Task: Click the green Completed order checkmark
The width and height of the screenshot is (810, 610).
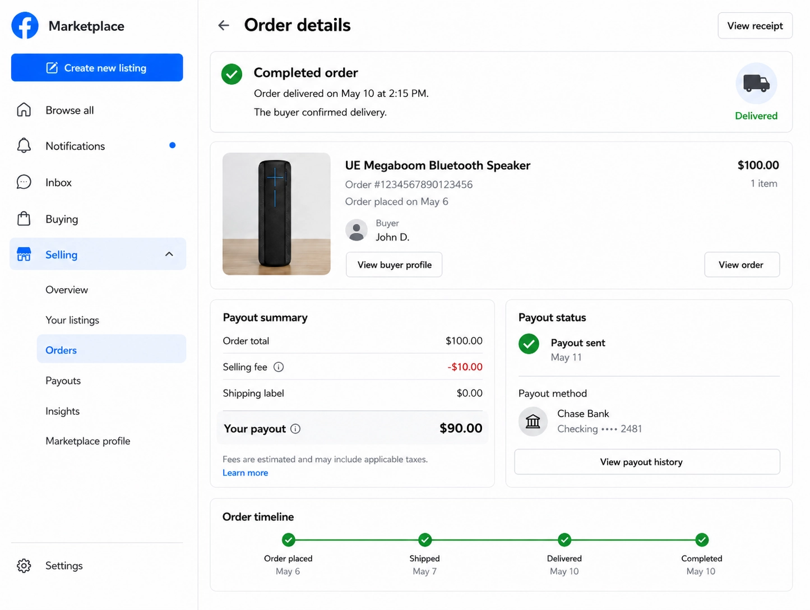Action: (x=232, y=74)
